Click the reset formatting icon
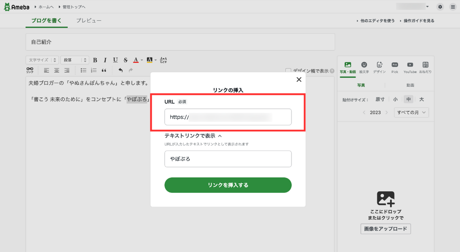The height and width of the screenshot is (252, 460). (164, 60)
